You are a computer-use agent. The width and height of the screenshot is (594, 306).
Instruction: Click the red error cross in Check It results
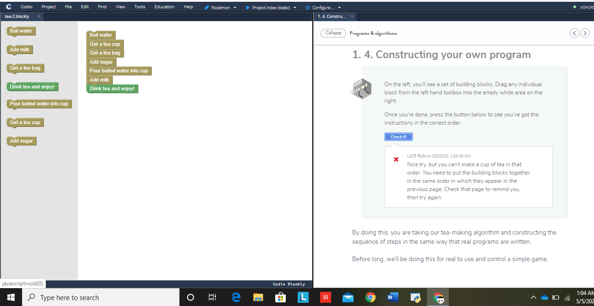396,159
